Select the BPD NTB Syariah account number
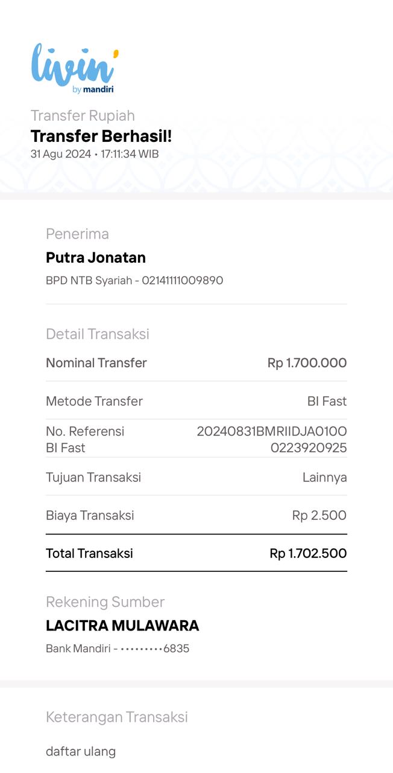Screen dimensions: 393x773 (134, 280)
